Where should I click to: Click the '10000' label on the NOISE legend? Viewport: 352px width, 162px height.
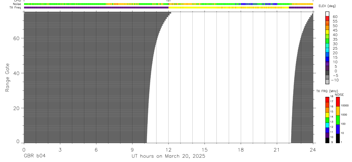[x=345, y=105]
